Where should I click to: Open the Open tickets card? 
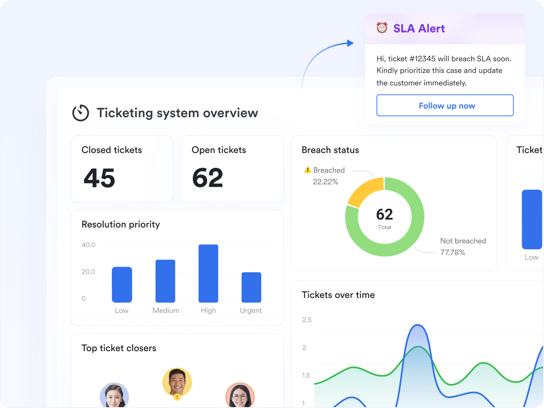tap(232, 169)
